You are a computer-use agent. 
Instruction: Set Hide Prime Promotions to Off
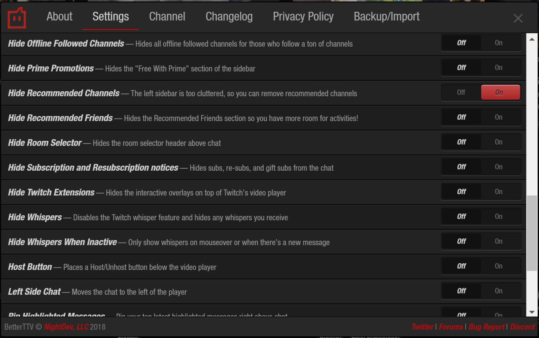[462, 68]
